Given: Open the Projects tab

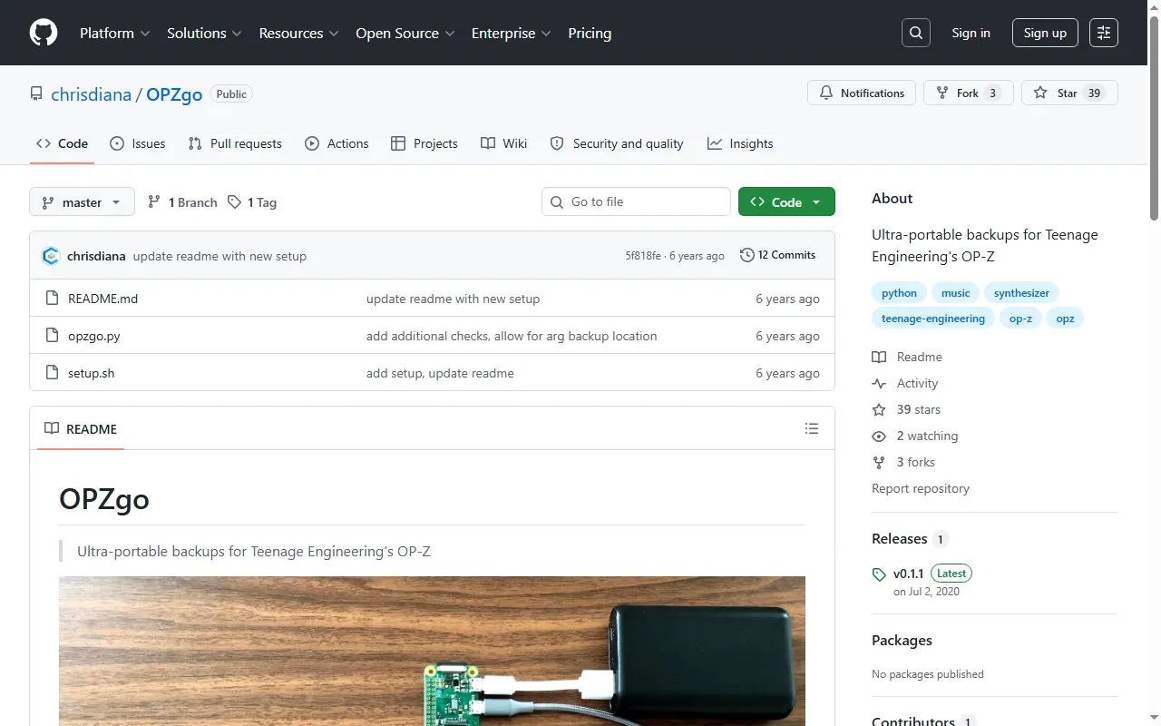Looking at the screenshot, I should [424, 143].
